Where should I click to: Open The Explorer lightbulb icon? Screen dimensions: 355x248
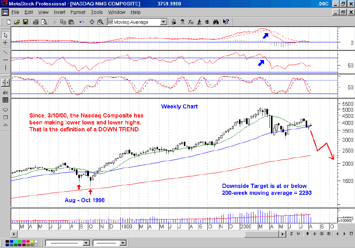(x=174, y=22)
